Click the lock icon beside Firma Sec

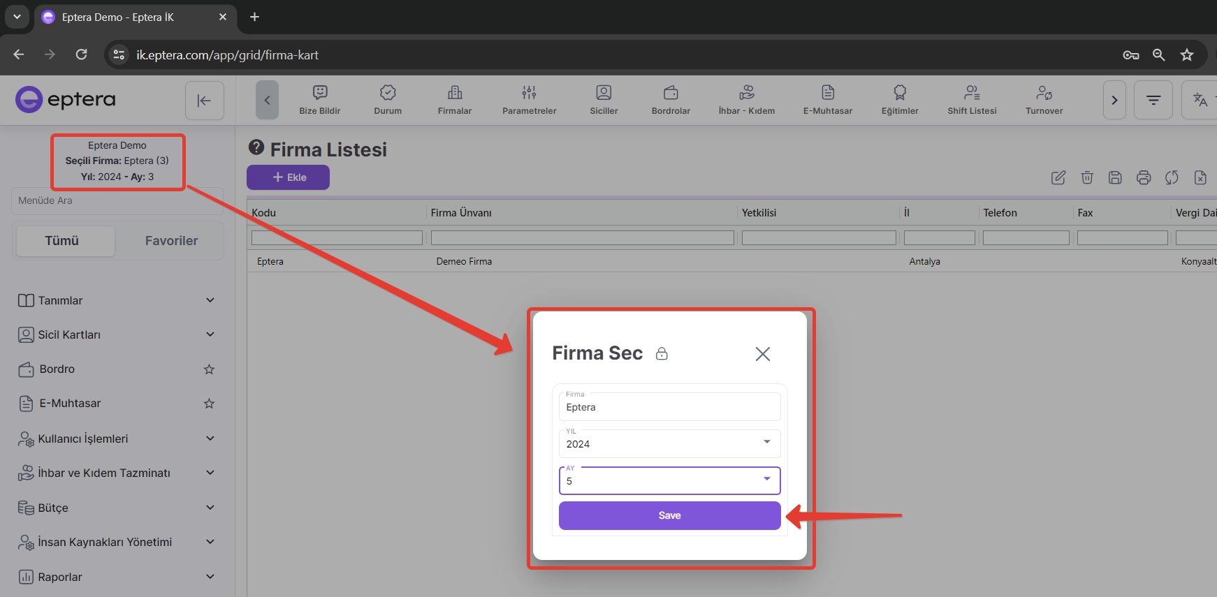(x=662, y=354)
